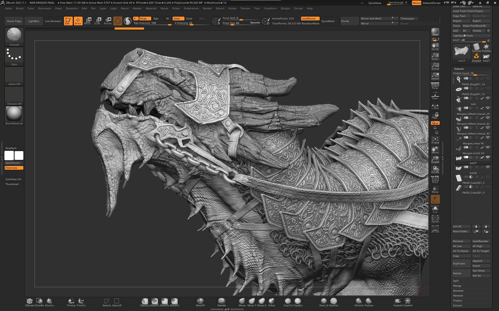
Task: Open the ZPlugin menu
Action: pos(285,8)
